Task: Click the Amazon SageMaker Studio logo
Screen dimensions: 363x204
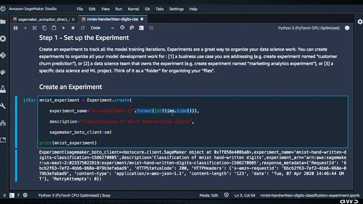Action: pos(3,9)
